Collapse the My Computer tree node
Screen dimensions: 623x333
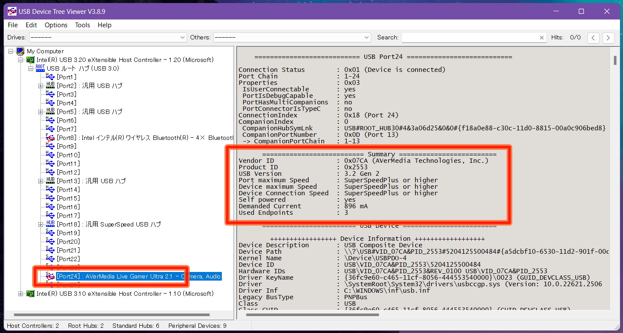coord(11,51)
